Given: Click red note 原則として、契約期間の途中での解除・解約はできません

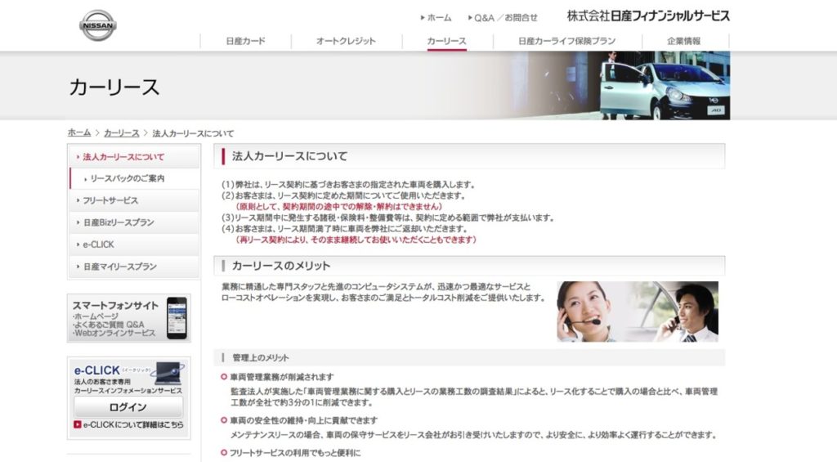Looking at the screenshot, I should 339,207.
